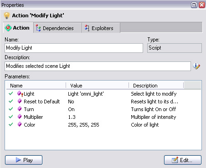The width and height of the screenshot is (206, 168).
Task: Select the Color parameter name
Action: click(30, 125)
